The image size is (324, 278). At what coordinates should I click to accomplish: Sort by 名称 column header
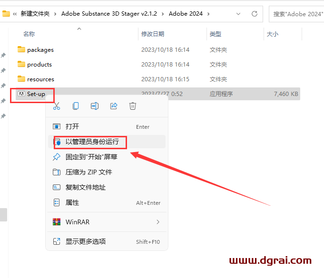coord(29,34)
